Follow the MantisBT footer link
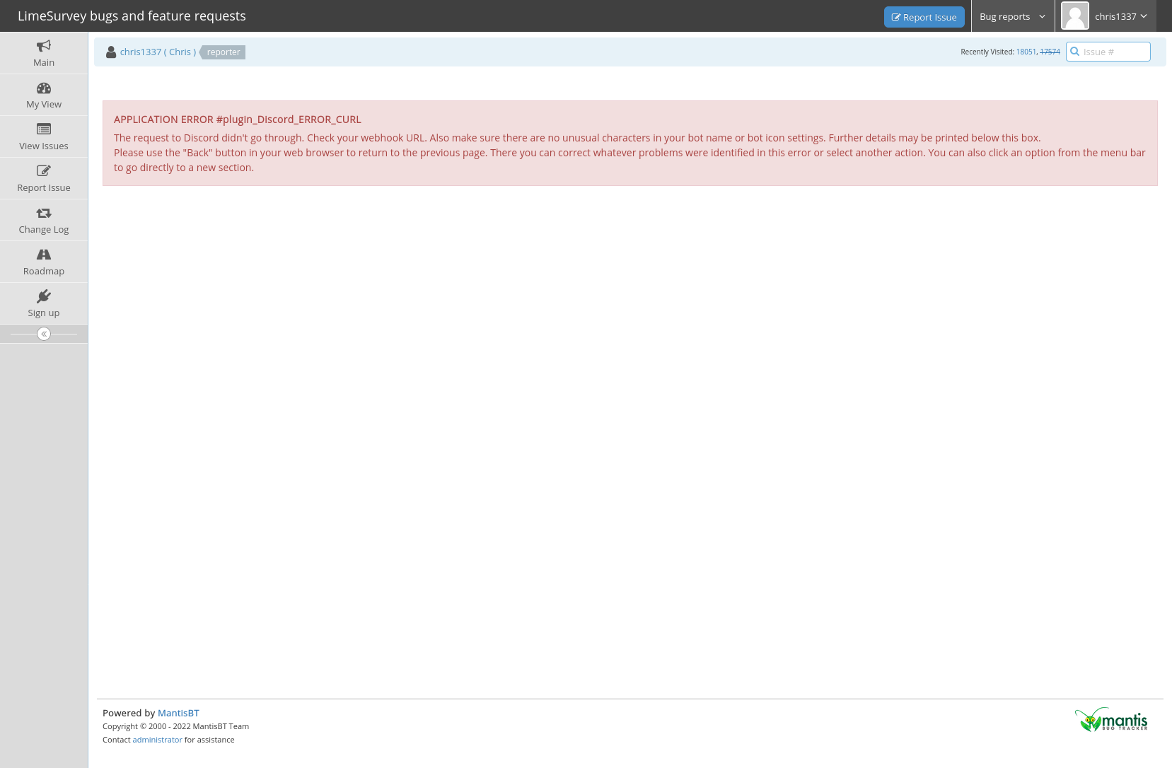The image size is (1172, 768). point(178,713)
